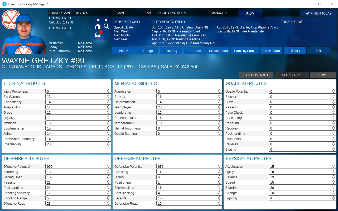The image size is (338, 211).
Task: Open the Ratings tab
Action: pyautogui.click(x=147, y=51)
